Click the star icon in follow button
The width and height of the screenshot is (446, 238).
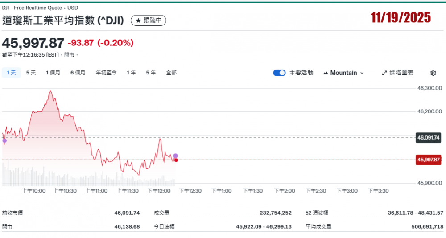(138, 21)
